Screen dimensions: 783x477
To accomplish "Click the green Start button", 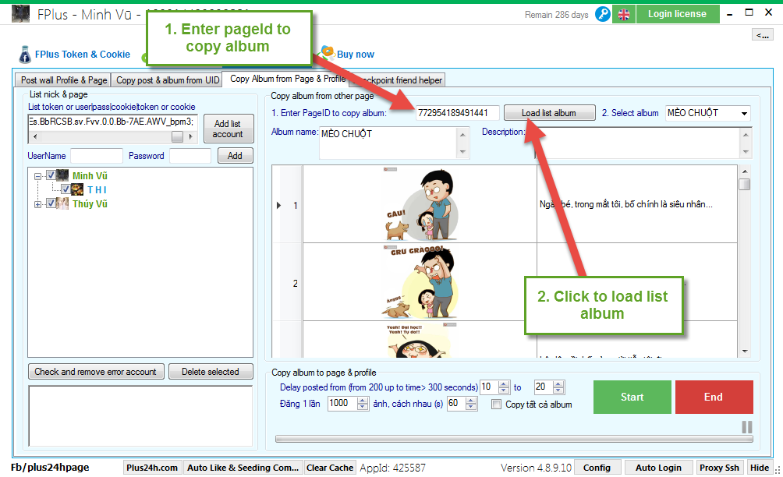I will [x=632, y=397].
